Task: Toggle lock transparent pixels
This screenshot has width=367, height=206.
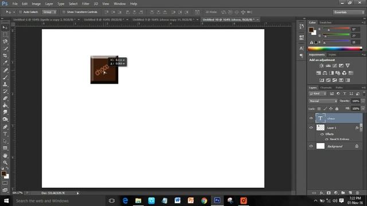Action: tap(319, 109)
